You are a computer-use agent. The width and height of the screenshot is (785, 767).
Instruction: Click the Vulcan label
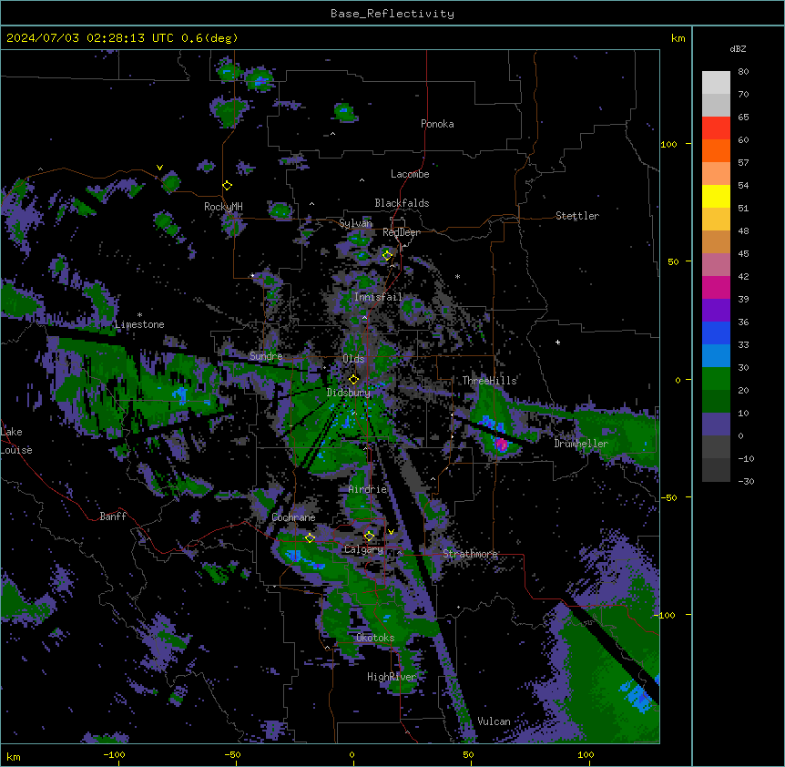coord(494,721)
